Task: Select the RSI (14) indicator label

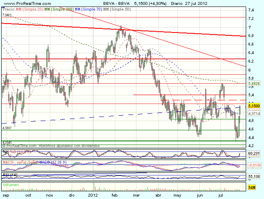Action: [10, 175]
